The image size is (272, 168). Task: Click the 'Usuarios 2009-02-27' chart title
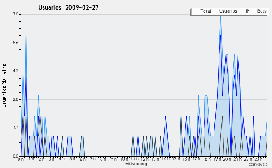68,7
